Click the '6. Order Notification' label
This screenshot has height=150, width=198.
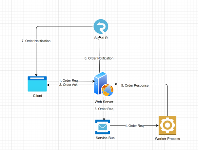[x=99, y=58]
